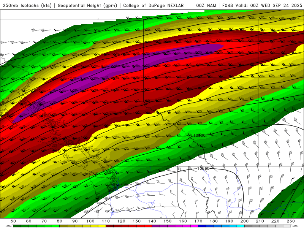
Task: Click the '250mb Isotachs (kts)' title text
Action: click(x=27, y=6)
